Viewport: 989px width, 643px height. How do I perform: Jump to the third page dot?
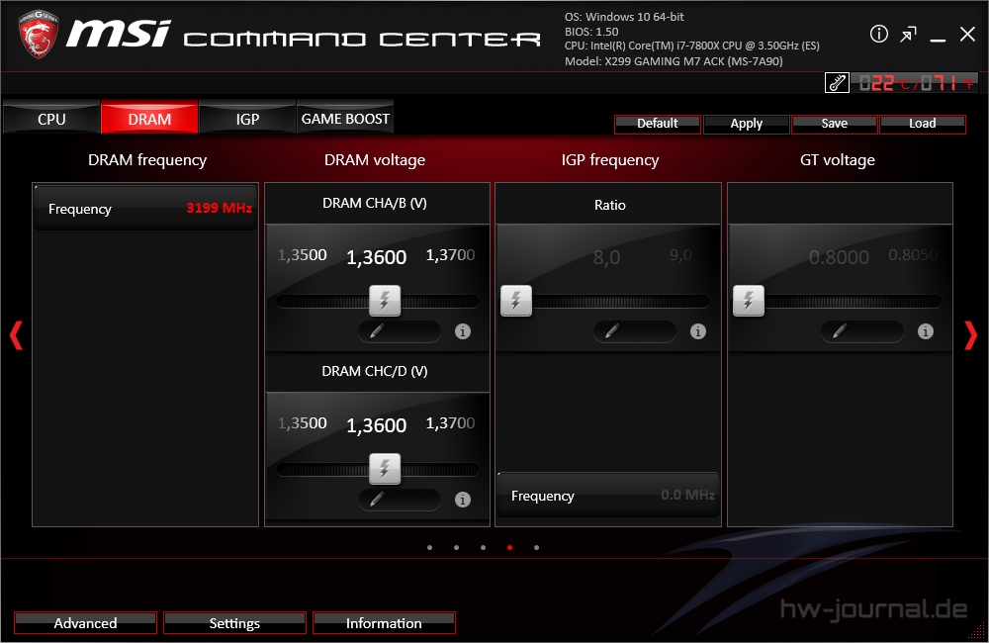484,548
